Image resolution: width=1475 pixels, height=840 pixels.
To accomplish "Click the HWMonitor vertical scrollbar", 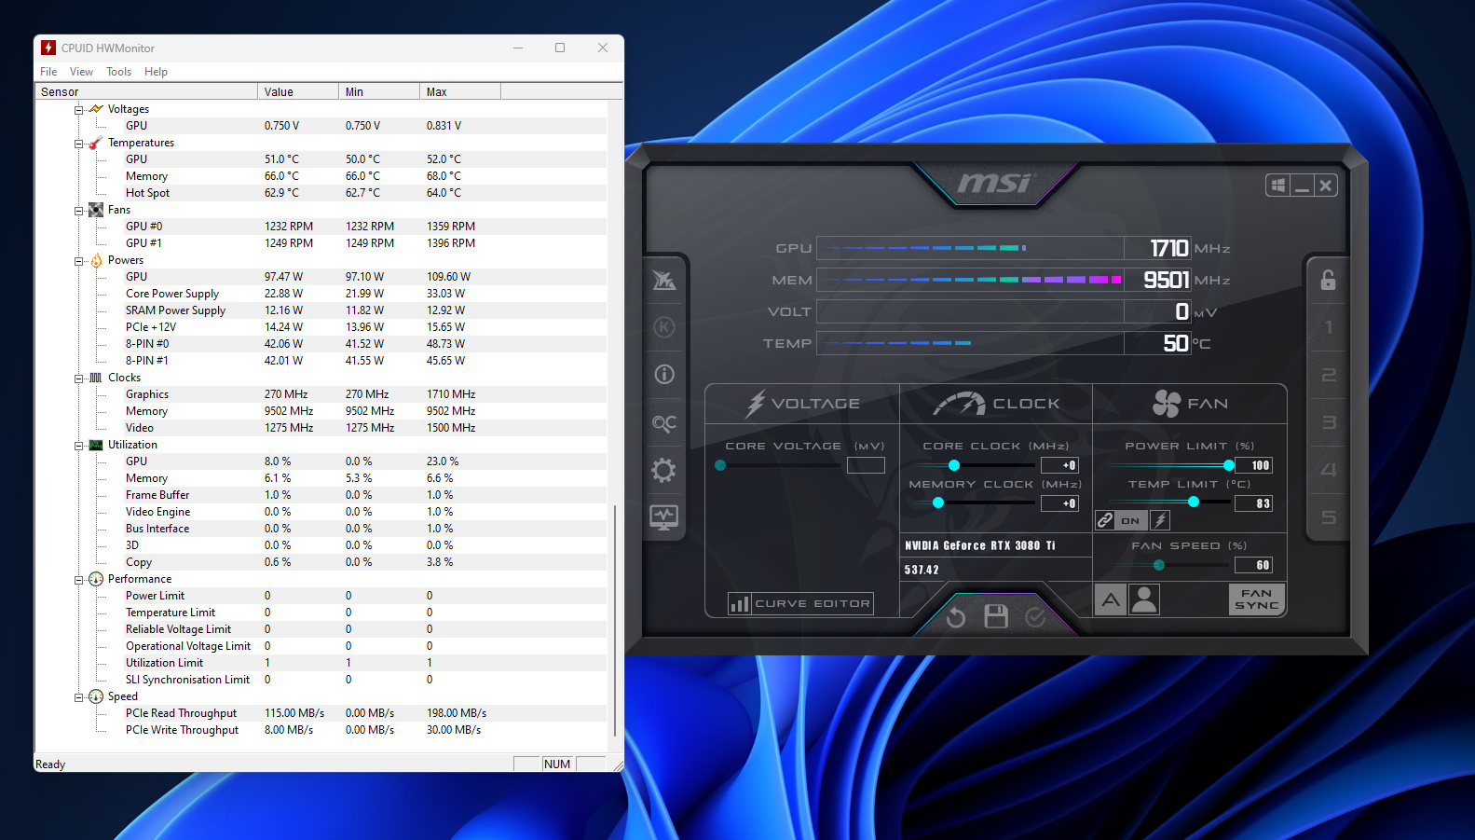I will point(615,620).
